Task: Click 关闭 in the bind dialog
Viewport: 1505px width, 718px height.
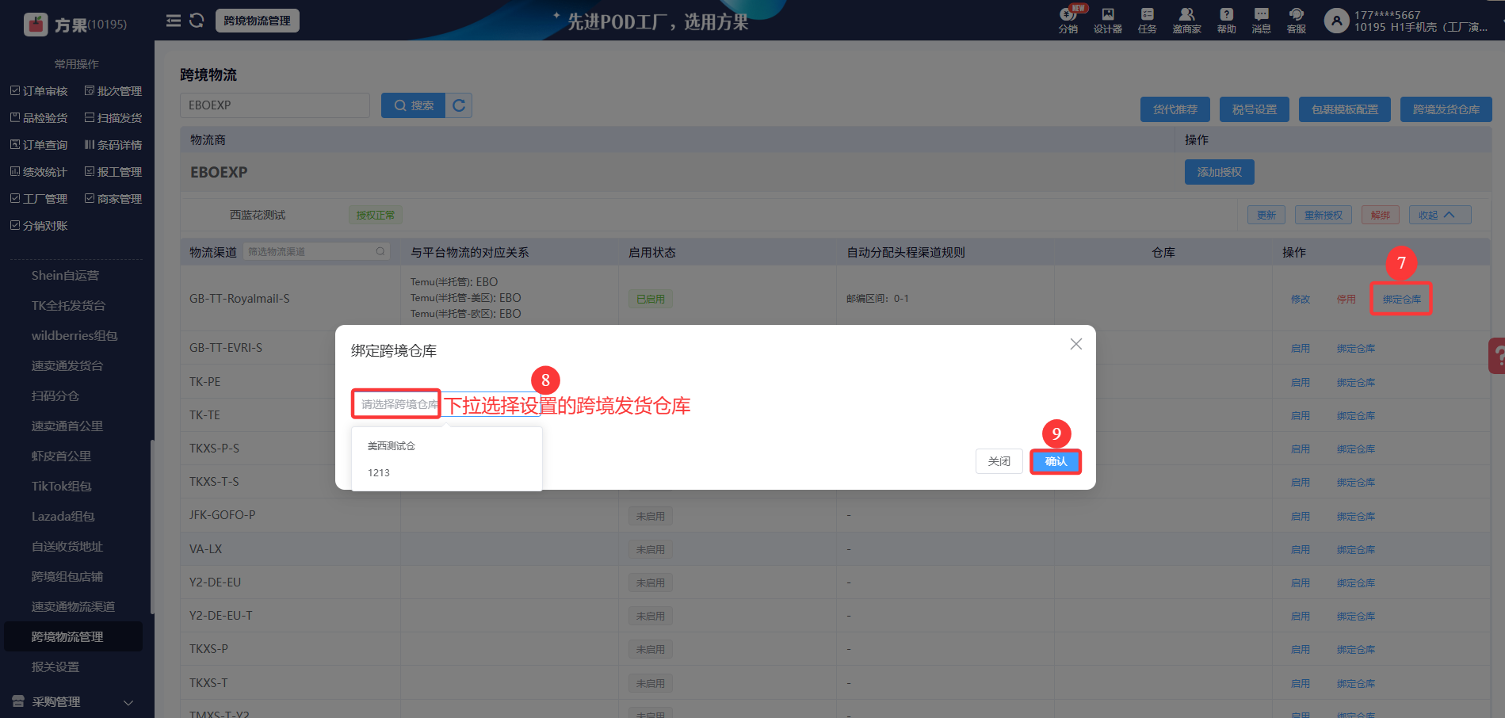Action: (999, 461)
